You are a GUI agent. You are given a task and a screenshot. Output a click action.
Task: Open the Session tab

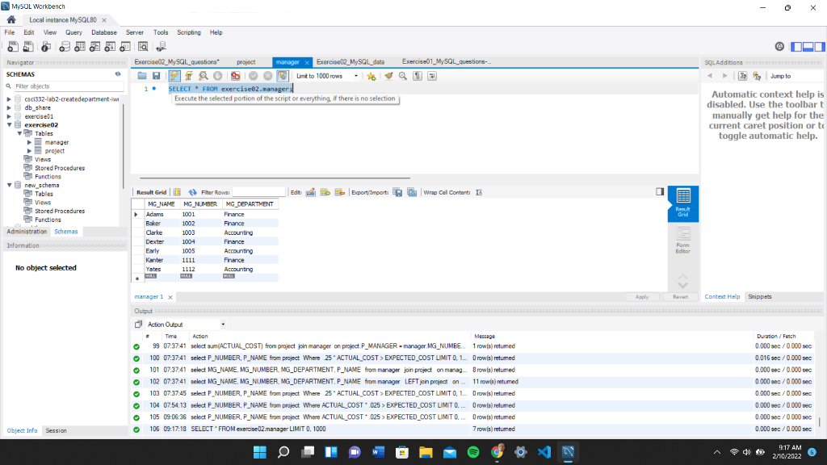tap(56, 431)
